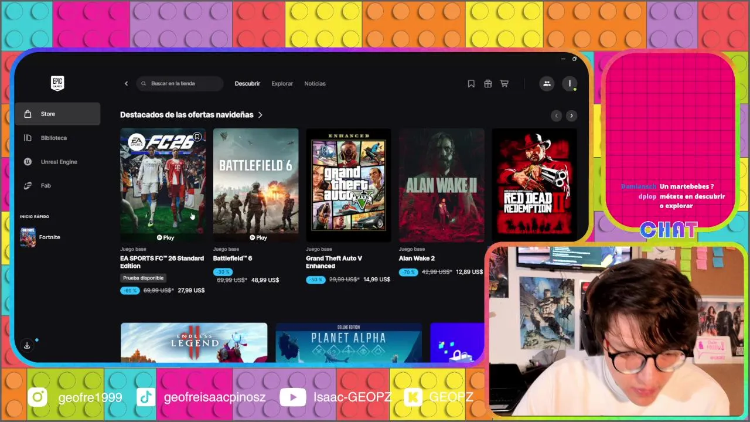The width and height of the screenshot is (750, 422).
Task: Click the Alan Wake 2 title text
Action: pos(417,258)
